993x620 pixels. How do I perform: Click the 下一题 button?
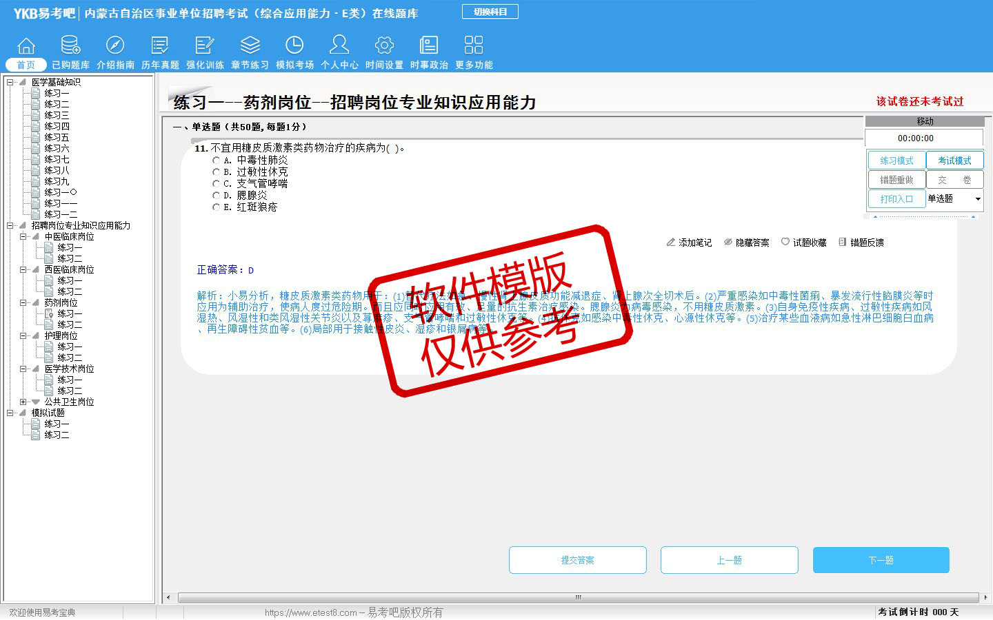point(881,560)
